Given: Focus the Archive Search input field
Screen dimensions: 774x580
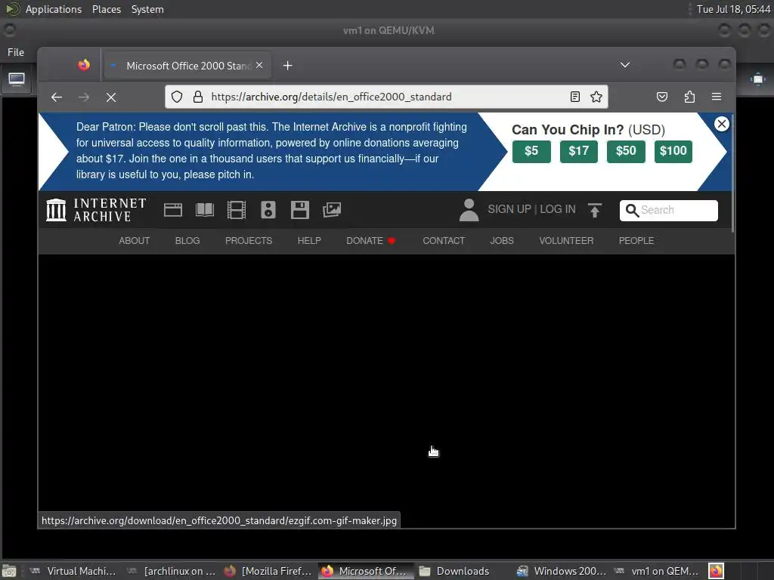Looking at the screenshot, I should pos(669,211).
